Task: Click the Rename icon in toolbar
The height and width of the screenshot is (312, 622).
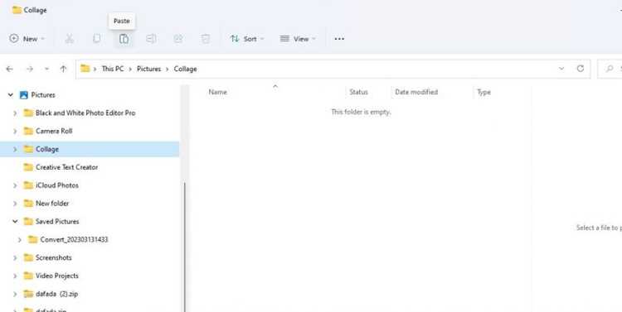Action: [151, 39]
